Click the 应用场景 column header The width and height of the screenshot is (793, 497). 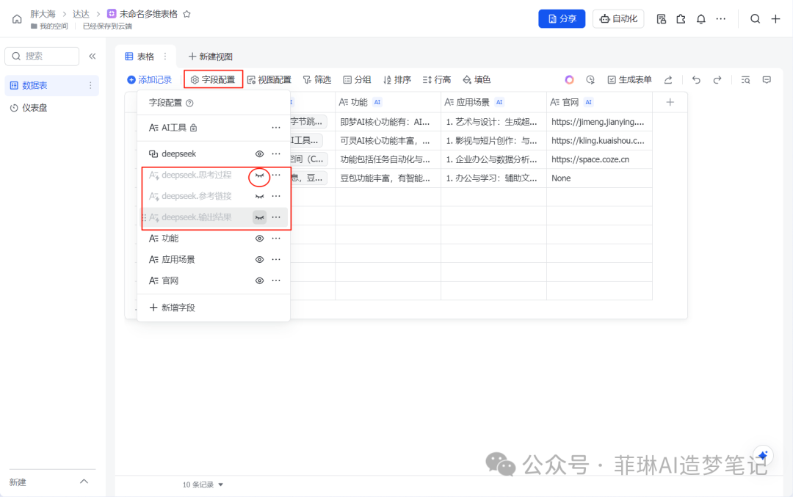[493, 102]
